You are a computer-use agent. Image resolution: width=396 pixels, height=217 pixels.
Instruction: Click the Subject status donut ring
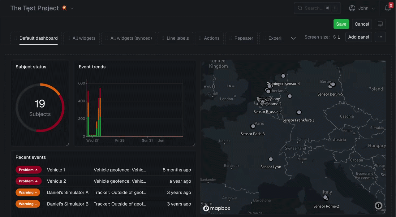(x=40, y=108)
